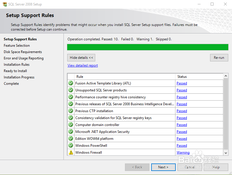Select the Edition WOW64 platform rule text
Image resolution: width=232 pixels, height=175 pixels.
click(94, 139)
